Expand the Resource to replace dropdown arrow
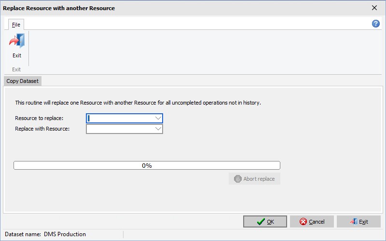Viewport: 386px width, 241px height. tap(158, 118)
